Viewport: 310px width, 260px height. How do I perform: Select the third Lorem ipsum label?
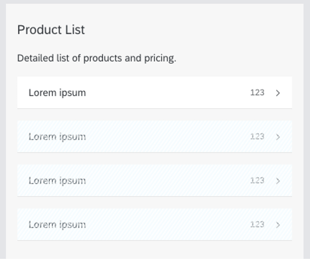point(58,180)
